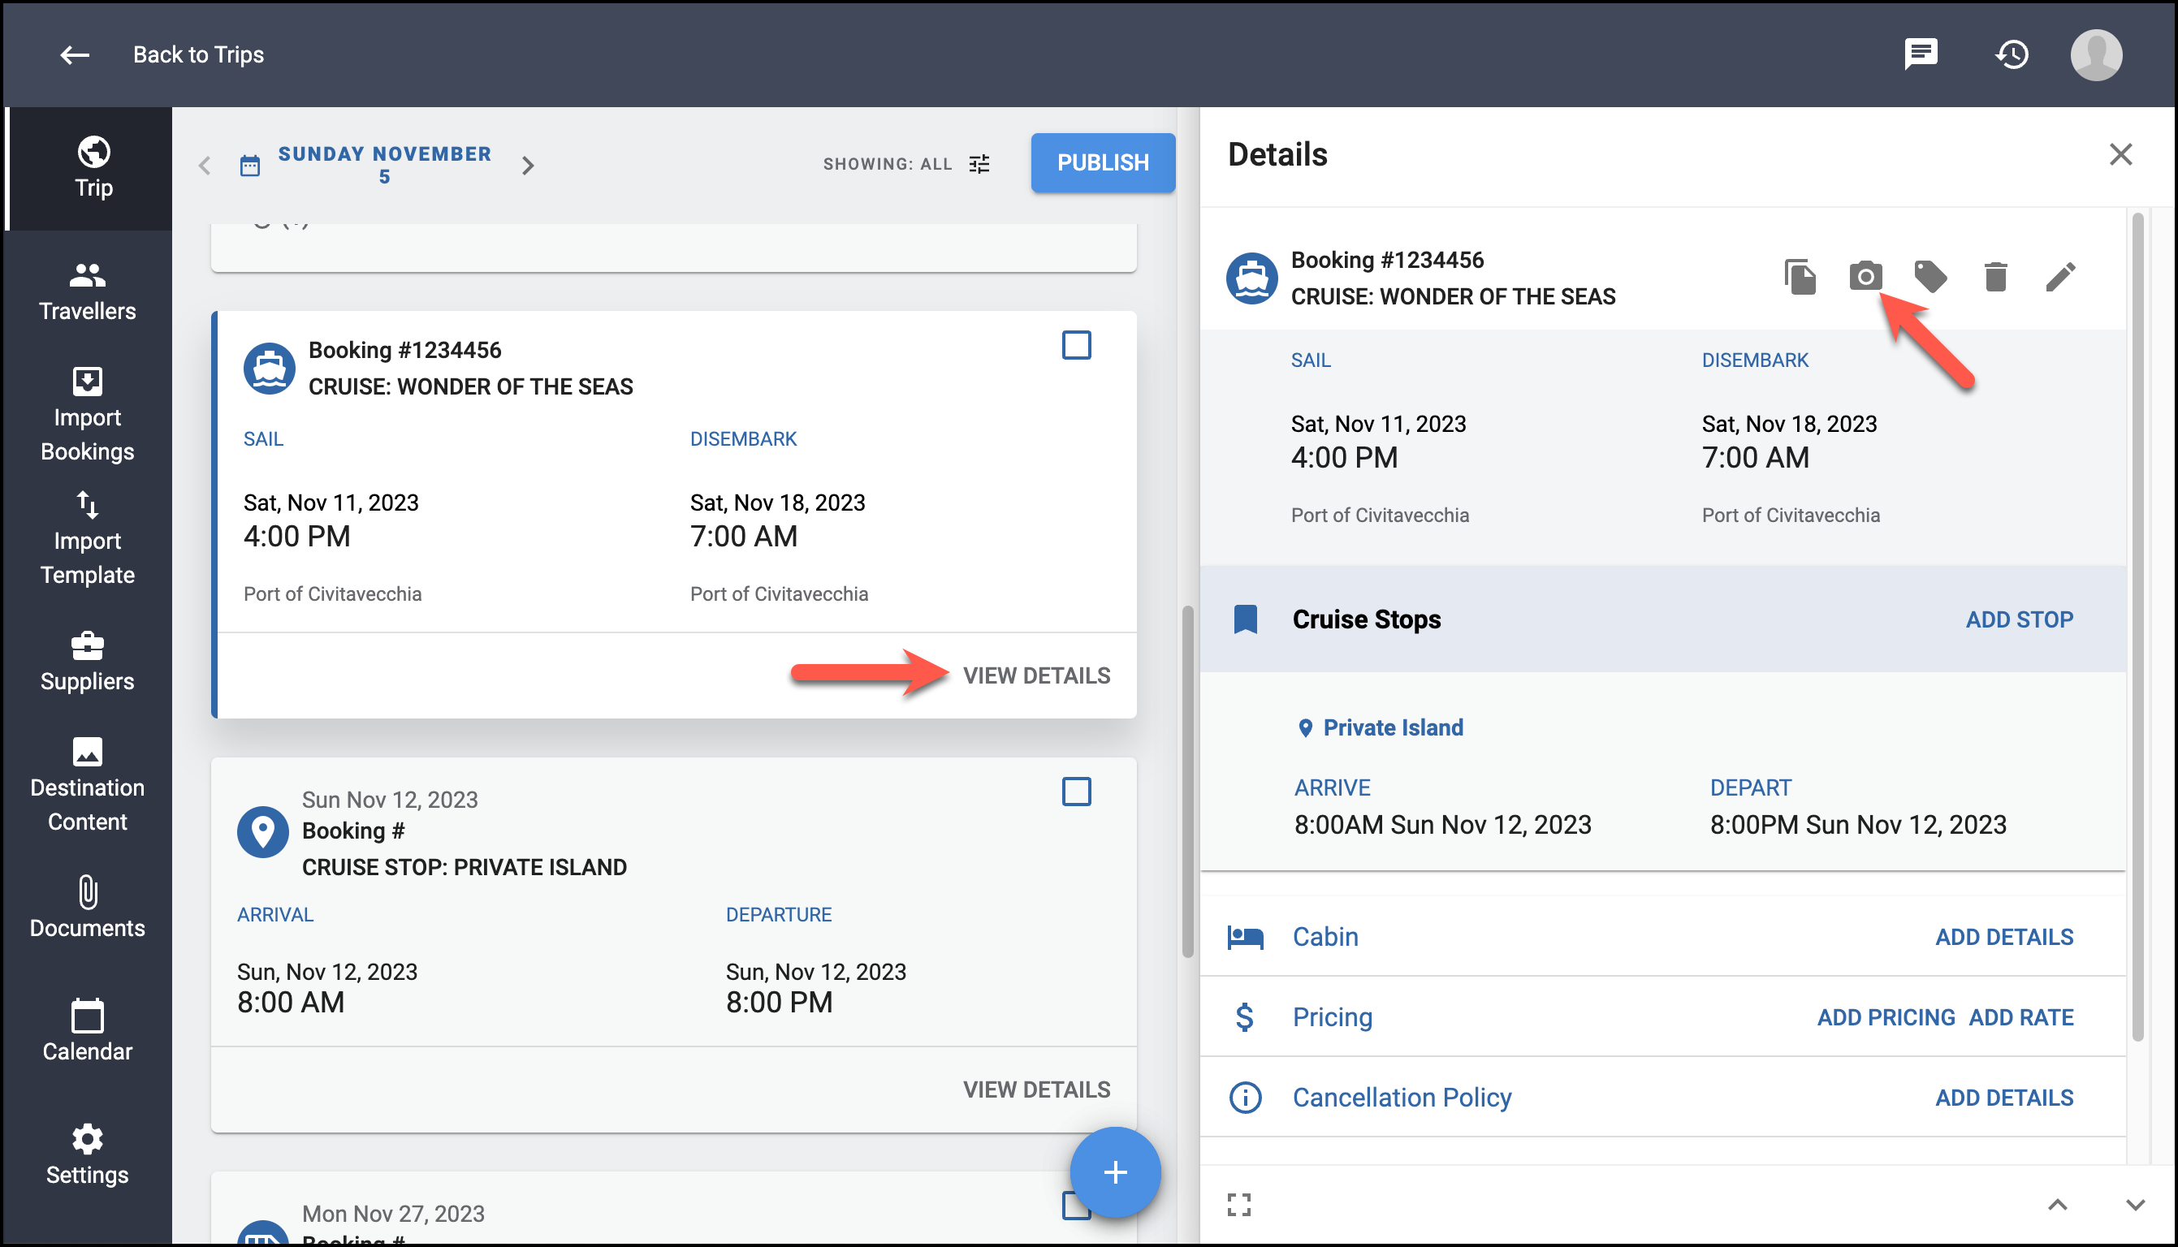
Task: Click the Showing: All label
Action: tap(888, 163)
